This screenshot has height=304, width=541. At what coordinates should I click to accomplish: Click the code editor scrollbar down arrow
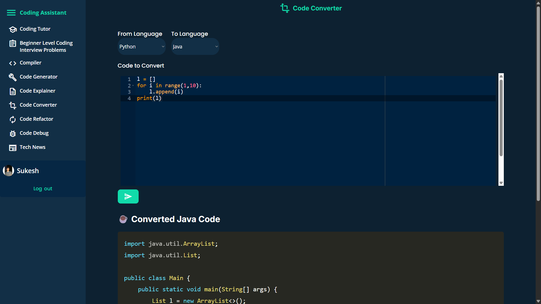click(x=501, y=183)
